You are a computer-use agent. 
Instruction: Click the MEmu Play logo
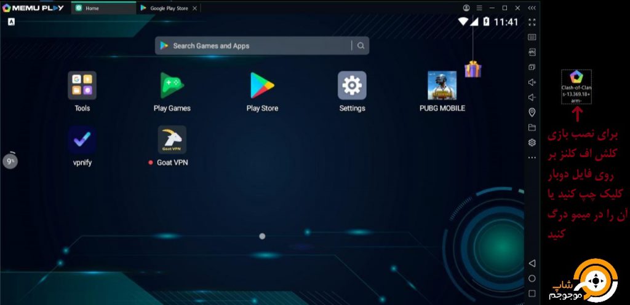(33, 7)
